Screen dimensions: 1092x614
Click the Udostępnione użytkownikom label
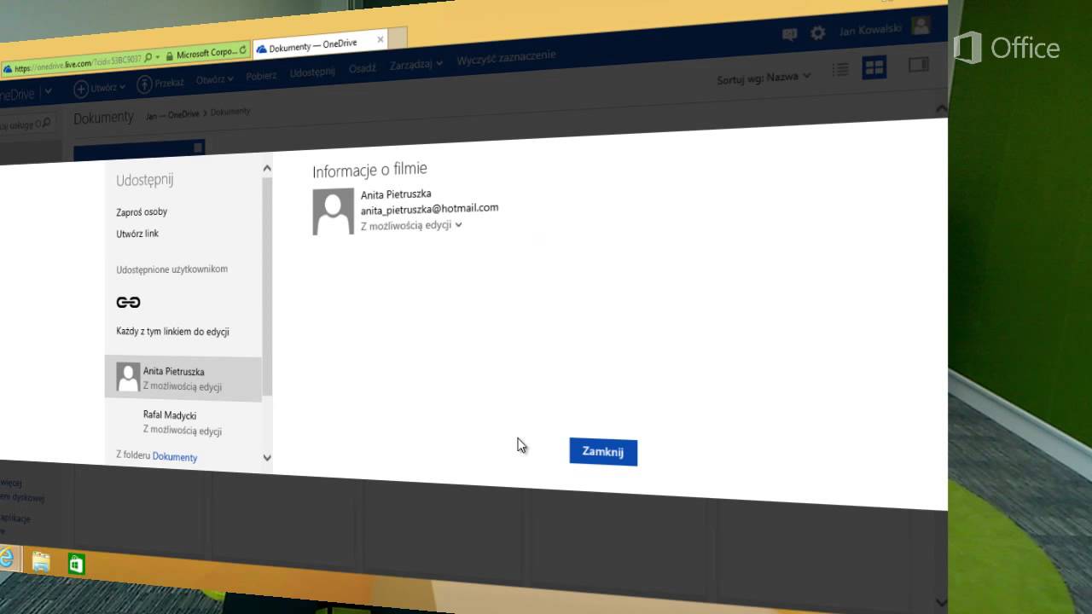171,269
